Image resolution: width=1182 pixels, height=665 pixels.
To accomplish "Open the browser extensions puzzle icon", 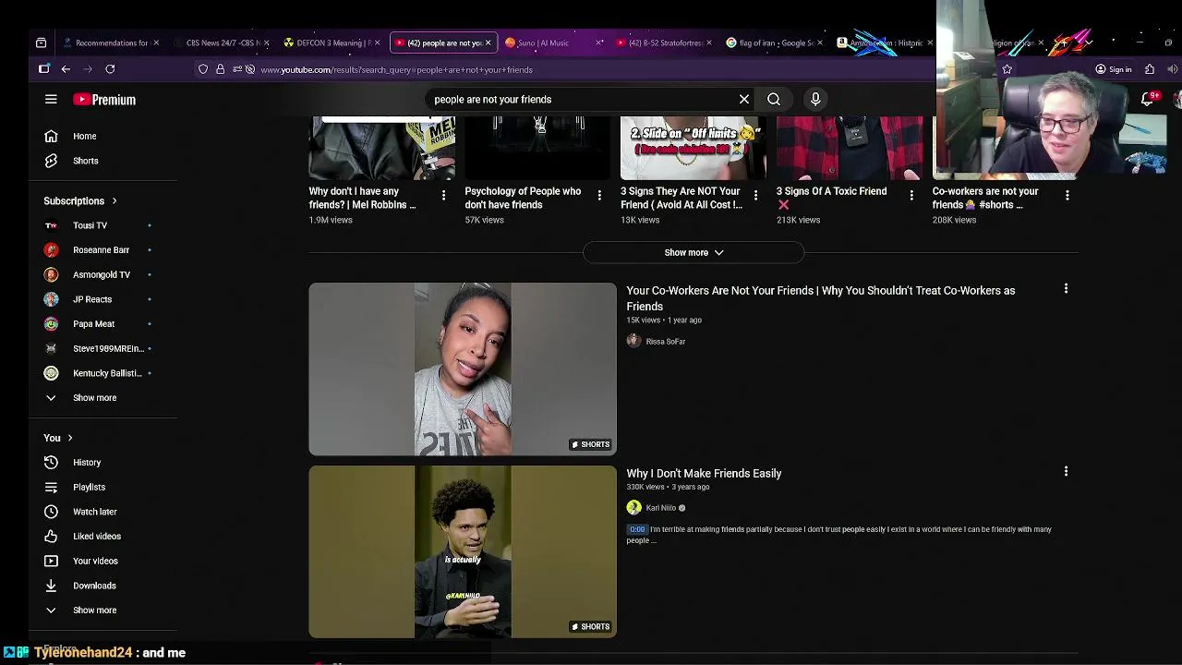I will click(x=1150, y=69).
